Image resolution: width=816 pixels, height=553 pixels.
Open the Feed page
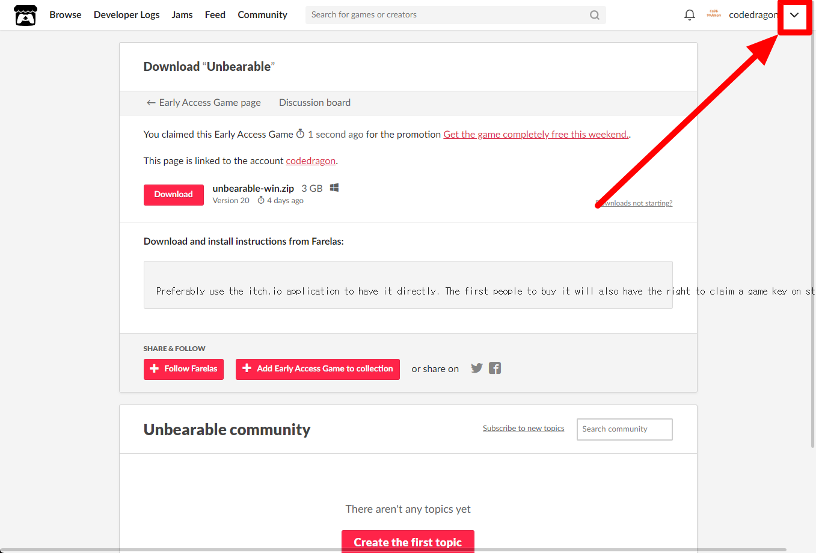click(x=215, y=15)
